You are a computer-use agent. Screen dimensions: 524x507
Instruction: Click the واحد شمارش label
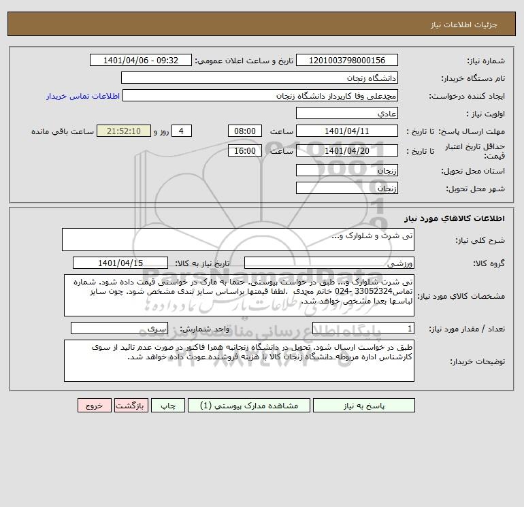205,329
